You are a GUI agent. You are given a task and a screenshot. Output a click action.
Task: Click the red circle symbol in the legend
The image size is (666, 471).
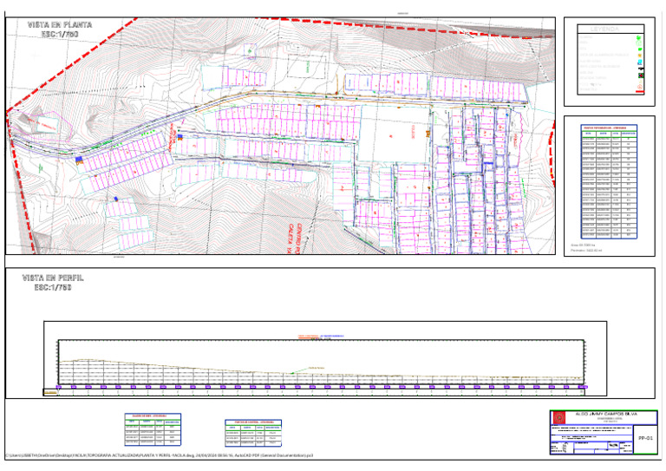tap(640, 87)
